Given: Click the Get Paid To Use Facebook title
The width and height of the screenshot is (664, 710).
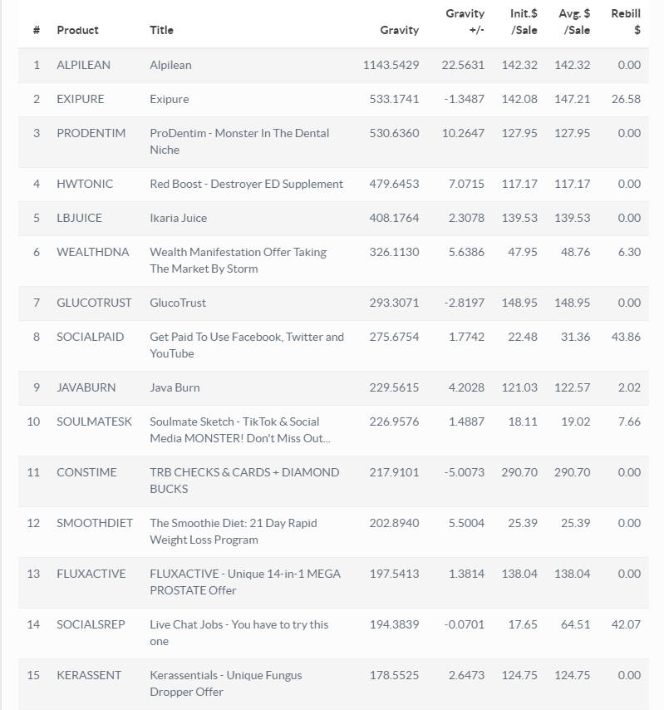Looking at the screenshot, I should 247,345.
